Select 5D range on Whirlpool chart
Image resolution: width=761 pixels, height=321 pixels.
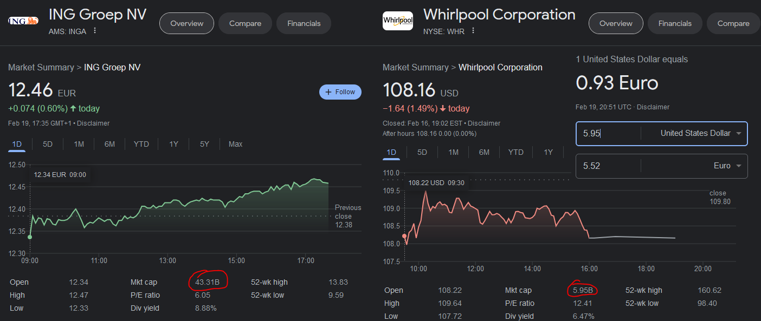click(x=422, y=152)
